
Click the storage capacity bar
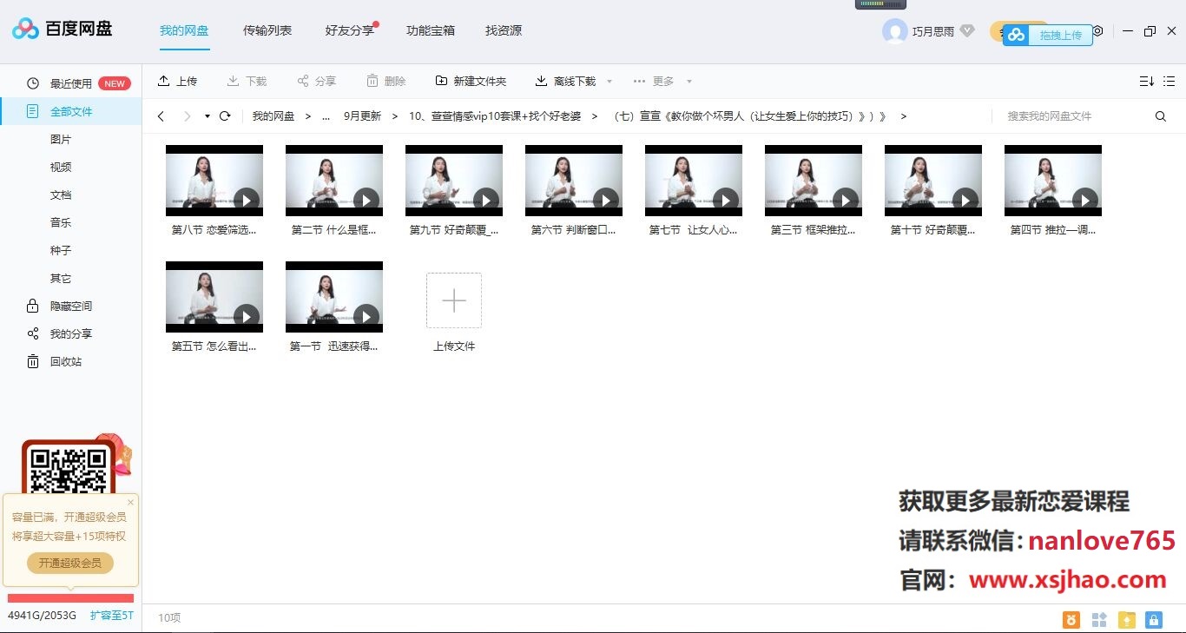[x=70, y=598]
